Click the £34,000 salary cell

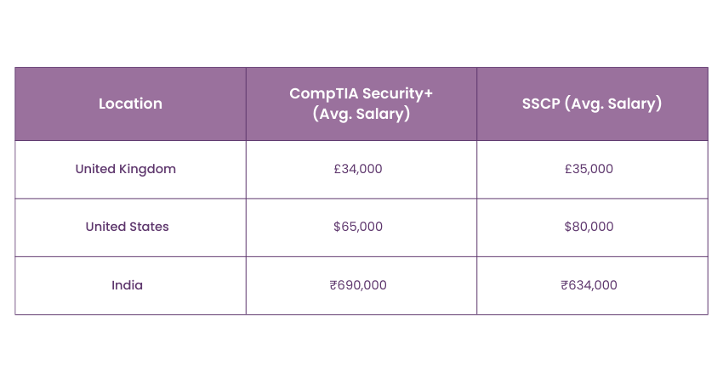pyautogui.click(x=358, y=169)
